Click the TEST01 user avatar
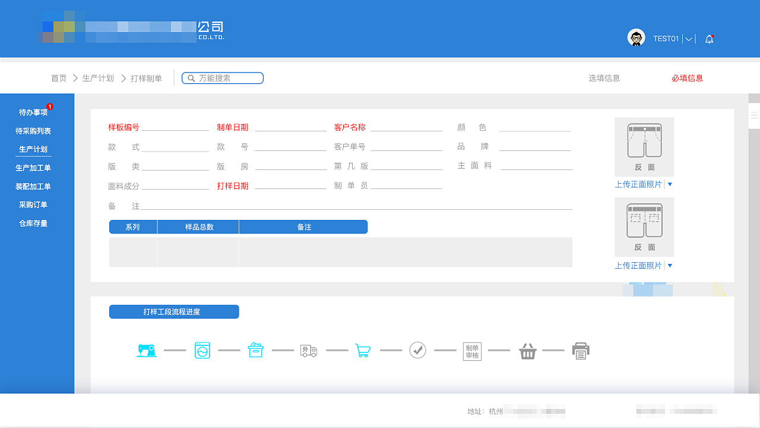The height and width of the screenshot is (428, 760). click(x=636, y=38)
